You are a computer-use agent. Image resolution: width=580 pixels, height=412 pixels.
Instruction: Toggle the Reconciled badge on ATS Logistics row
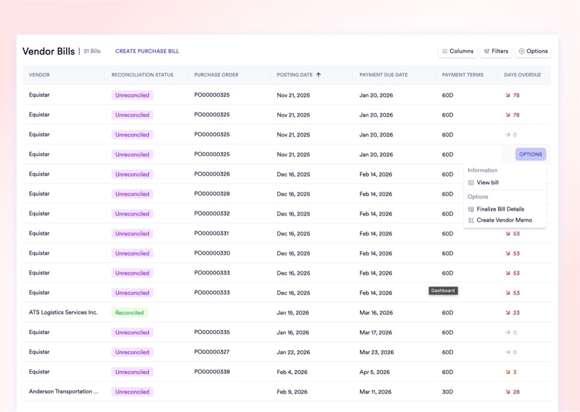(x=129, y=313)
